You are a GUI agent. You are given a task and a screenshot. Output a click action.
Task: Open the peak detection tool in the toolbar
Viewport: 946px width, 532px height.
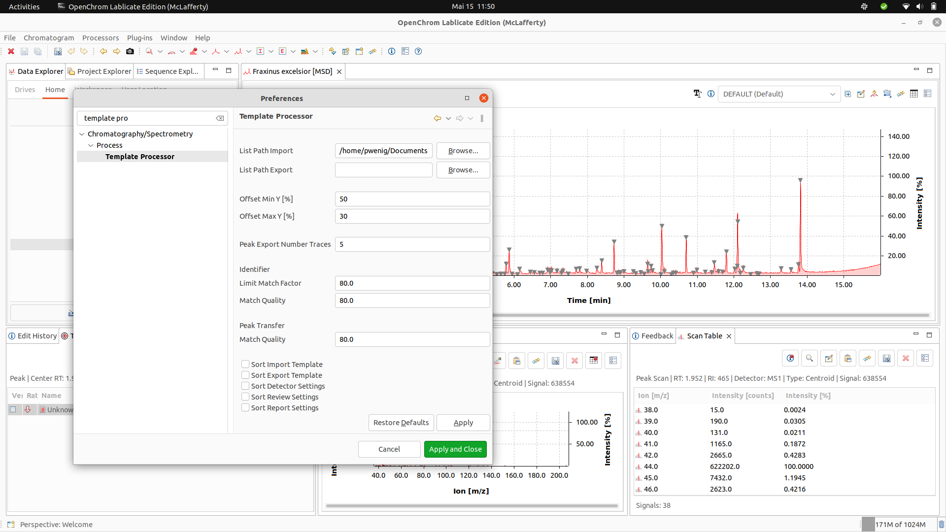click(216, 51)
